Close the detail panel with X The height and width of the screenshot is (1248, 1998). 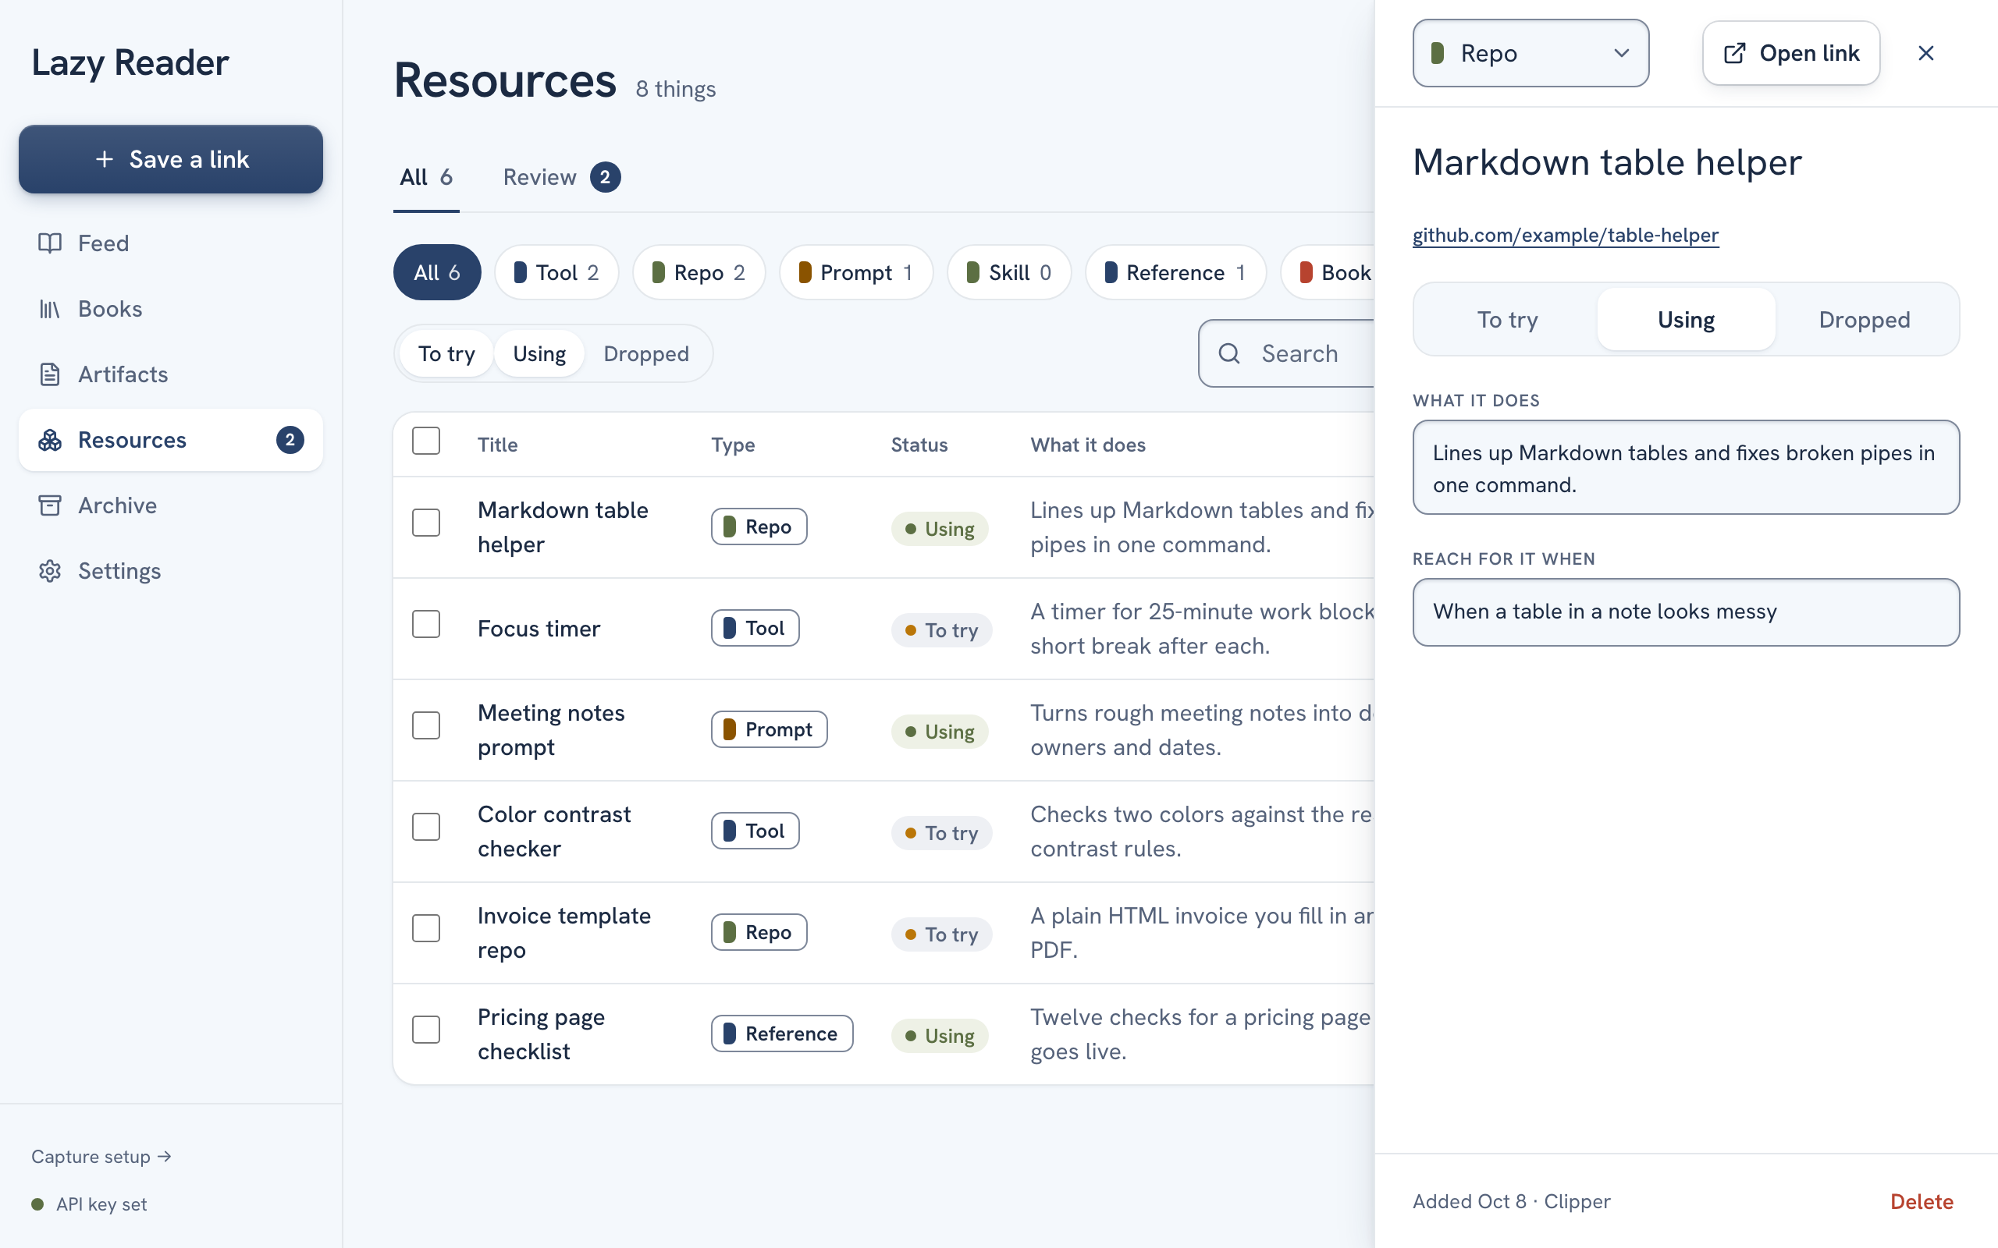tap(1926, 53)
